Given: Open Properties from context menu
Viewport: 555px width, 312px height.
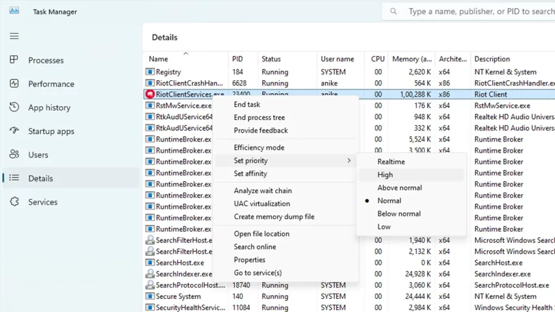Looking at the screenshot, I should 285,260.
